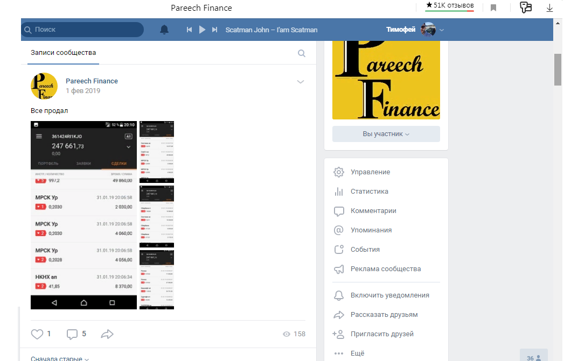
Task: Open the post comments with the speech bubble icon
Action: click(72, 334)
